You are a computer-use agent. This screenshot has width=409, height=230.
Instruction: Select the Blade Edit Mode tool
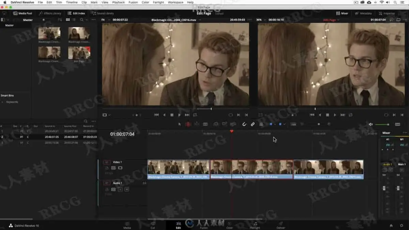point(205,124)
